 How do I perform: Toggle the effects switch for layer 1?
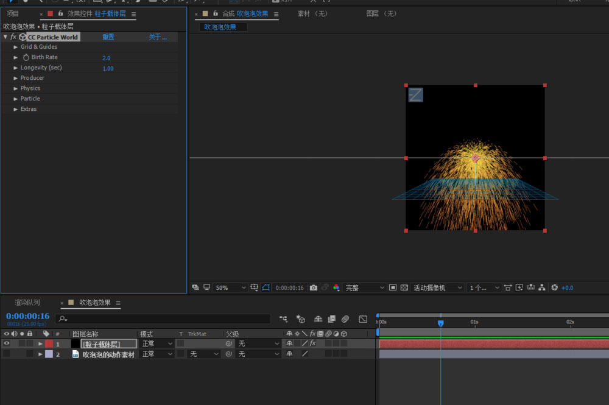click(x=312, y=343)
